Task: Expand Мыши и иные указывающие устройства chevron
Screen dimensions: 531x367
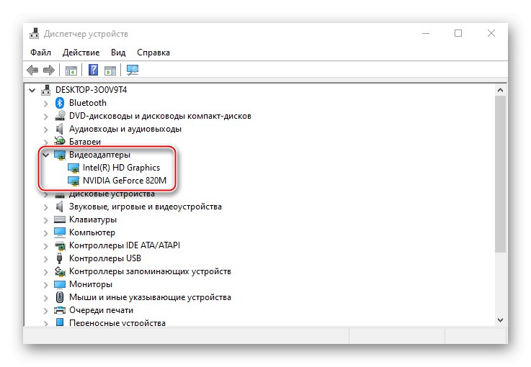Action: (45, 298)
